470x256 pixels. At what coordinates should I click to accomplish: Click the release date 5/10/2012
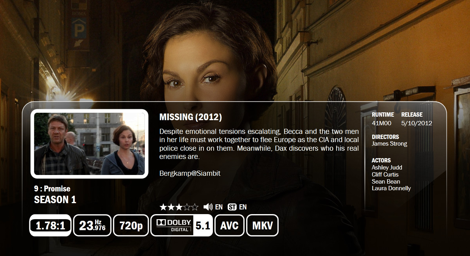(417, 123)
